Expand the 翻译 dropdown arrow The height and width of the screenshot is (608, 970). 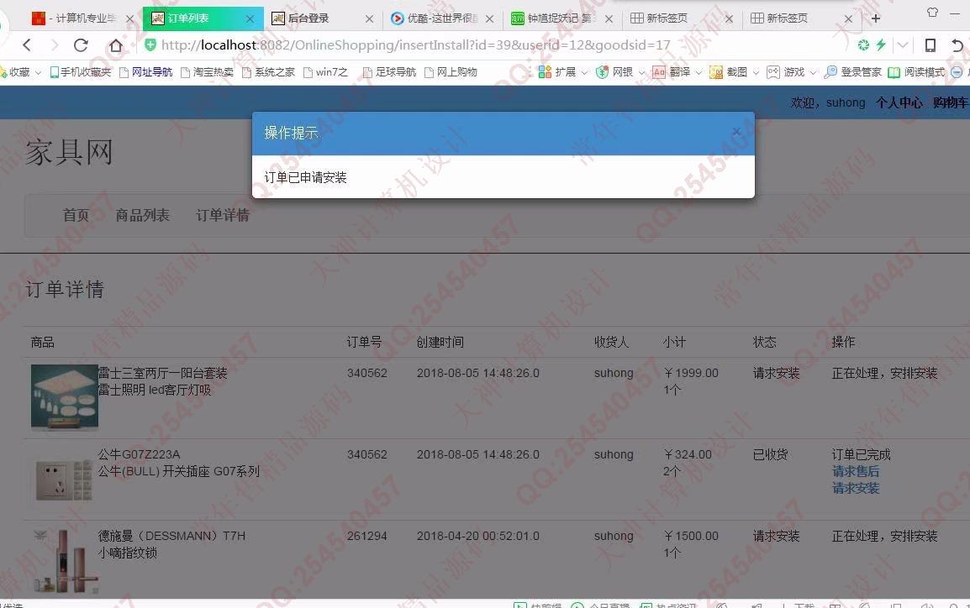pyautogui.click(x=699, y=73)
